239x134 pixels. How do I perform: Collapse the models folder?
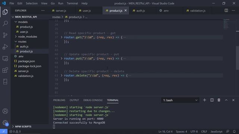point(16,22)
